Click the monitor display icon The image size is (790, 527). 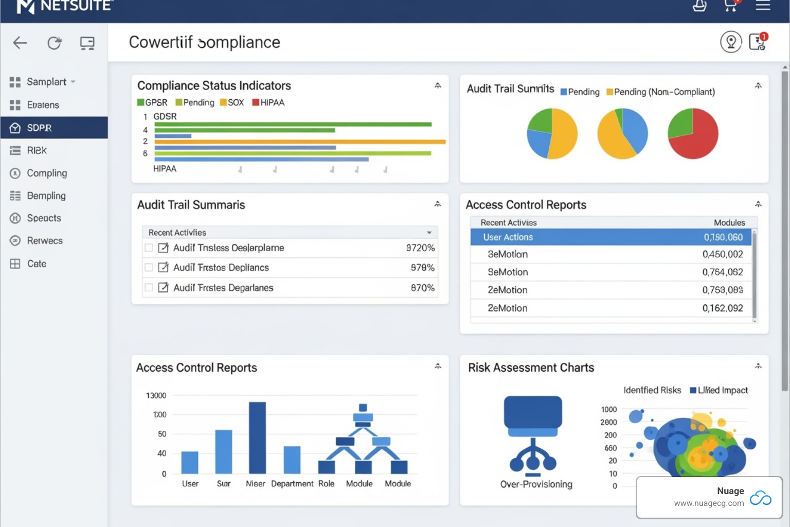tap(87, 43)
